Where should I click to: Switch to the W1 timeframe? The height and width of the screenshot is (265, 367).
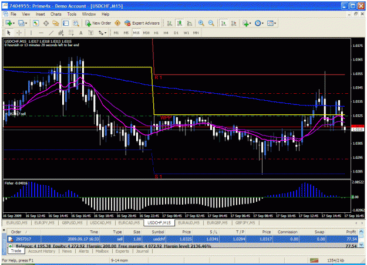click(186, 33)
